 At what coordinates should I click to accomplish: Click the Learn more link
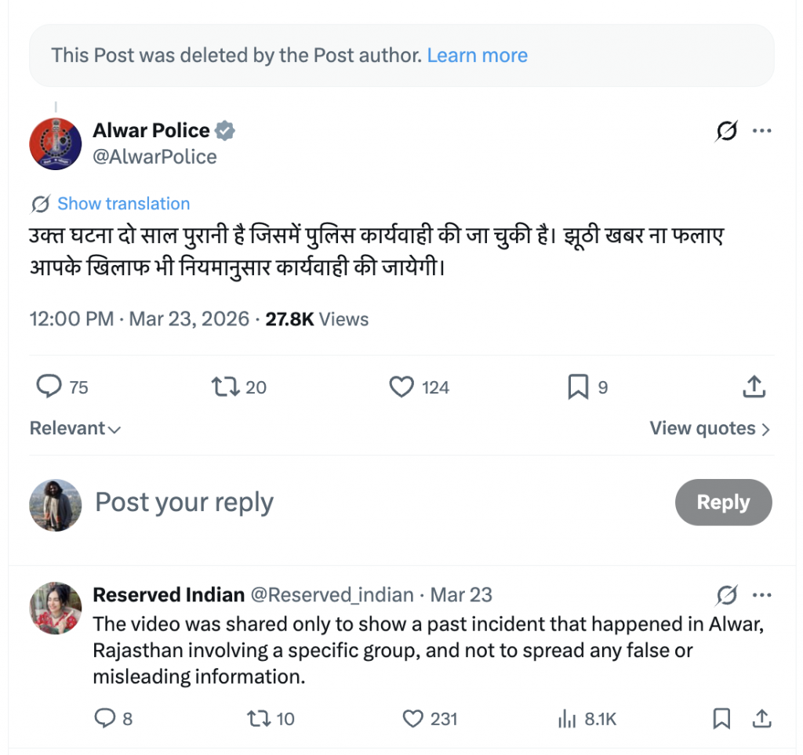[477, 56]
